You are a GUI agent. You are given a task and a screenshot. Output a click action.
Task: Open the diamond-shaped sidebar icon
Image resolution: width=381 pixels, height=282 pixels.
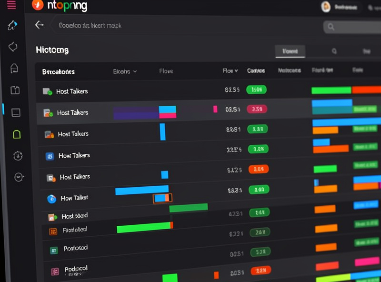click(x=13, y=47)
